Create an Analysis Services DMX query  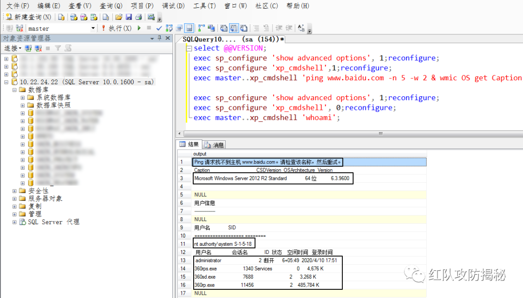(x=84, y=17)
